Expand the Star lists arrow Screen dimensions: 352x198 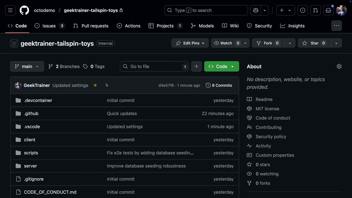(336, 43)
